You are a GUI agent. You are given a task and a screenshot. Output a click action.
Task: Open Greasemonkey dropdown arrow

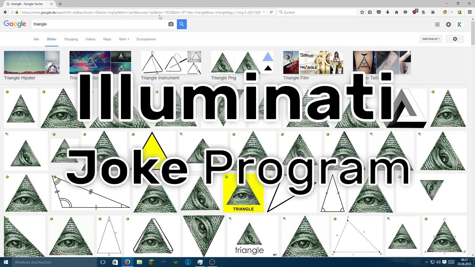pos(451,12)
